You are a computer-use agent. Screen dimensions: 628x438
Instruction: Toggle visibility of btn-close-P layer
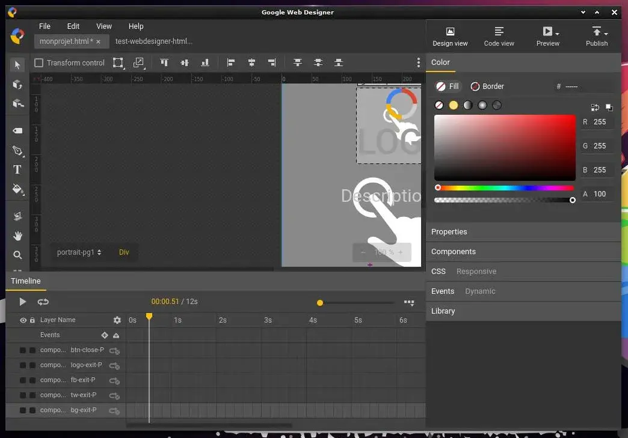pyautogui.click(x=23, y=350)
